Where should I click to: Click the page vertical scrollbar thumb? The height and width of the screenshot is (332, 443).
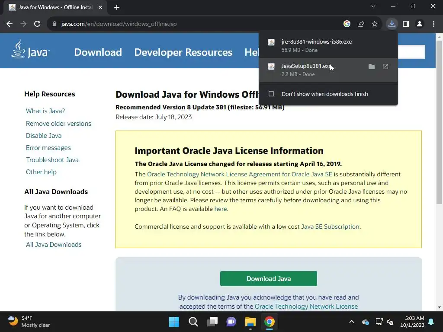pyautogui.click(x=439, y=122)
